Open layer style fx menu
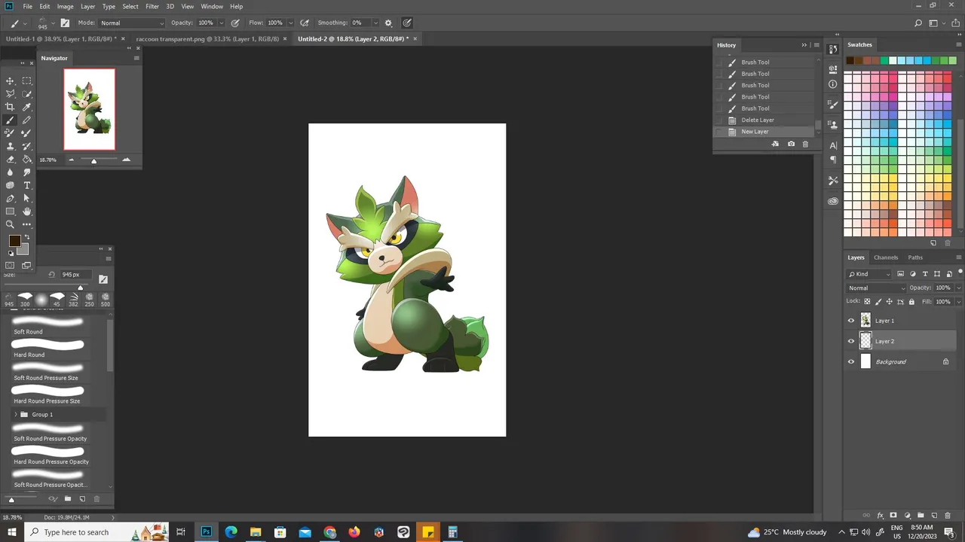 click(881, 516)
